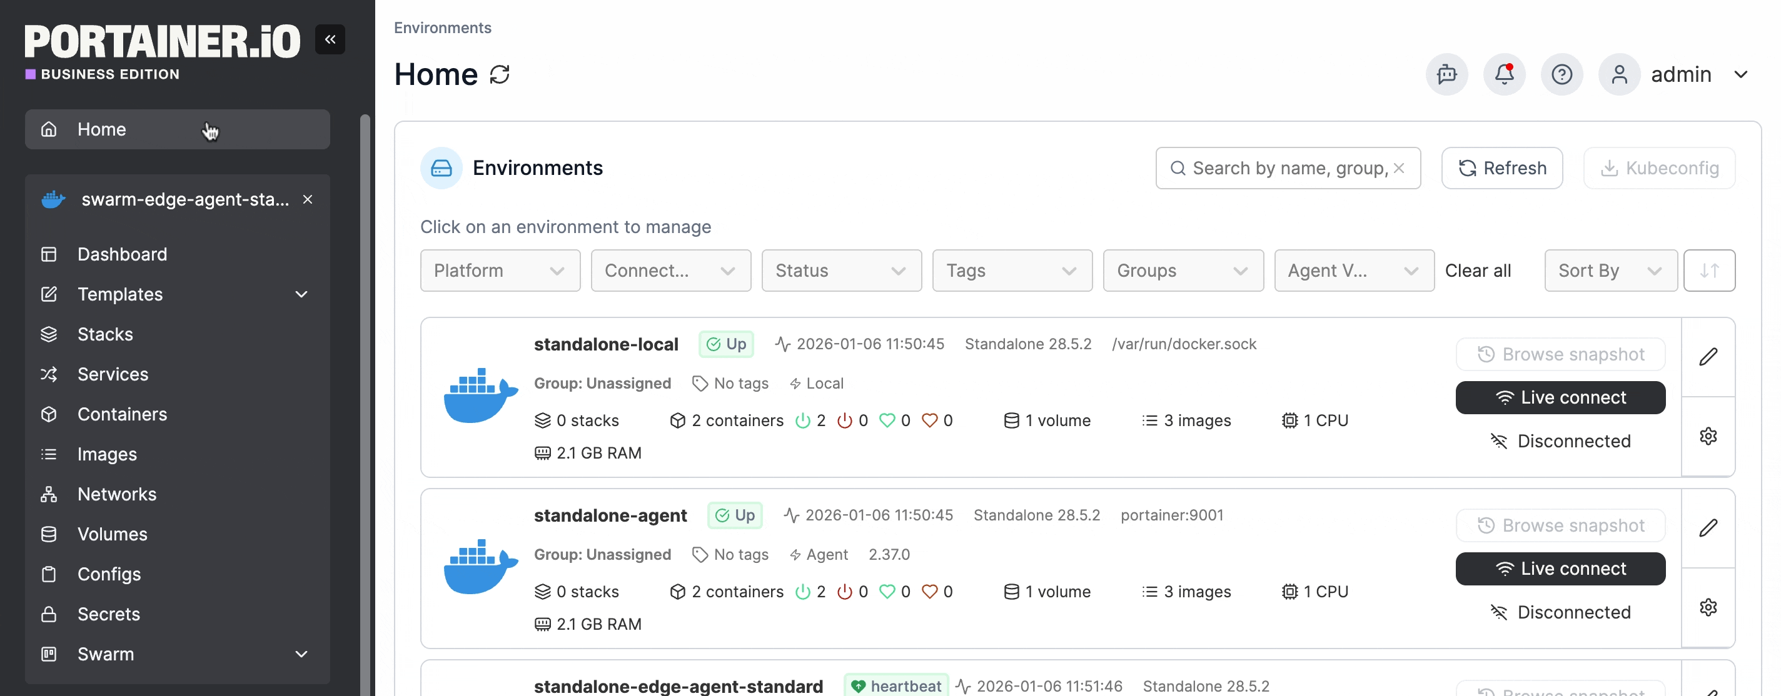Open Containers in the sidebar
Screen dimensions: 1781x696
[122, 414]
